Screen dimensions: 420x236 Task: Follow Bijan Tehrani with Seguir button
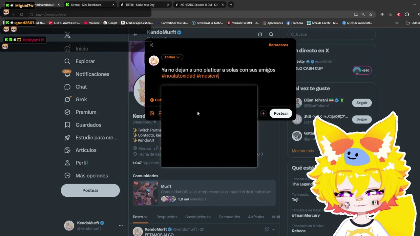tap(362, 103)
